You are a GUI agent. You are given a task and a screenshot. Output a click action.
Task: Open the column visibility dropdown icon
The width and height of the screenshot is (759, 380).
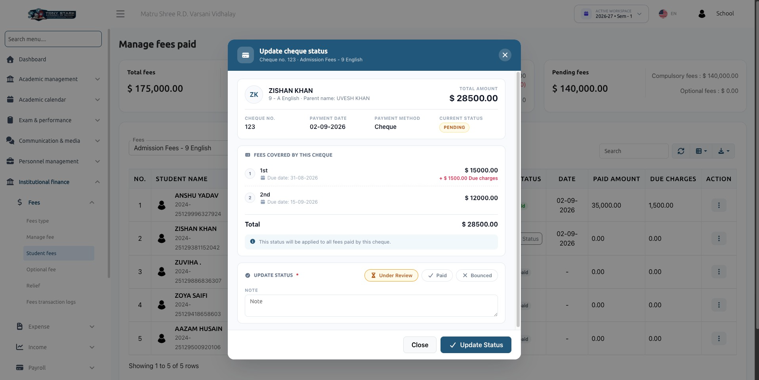701,151
